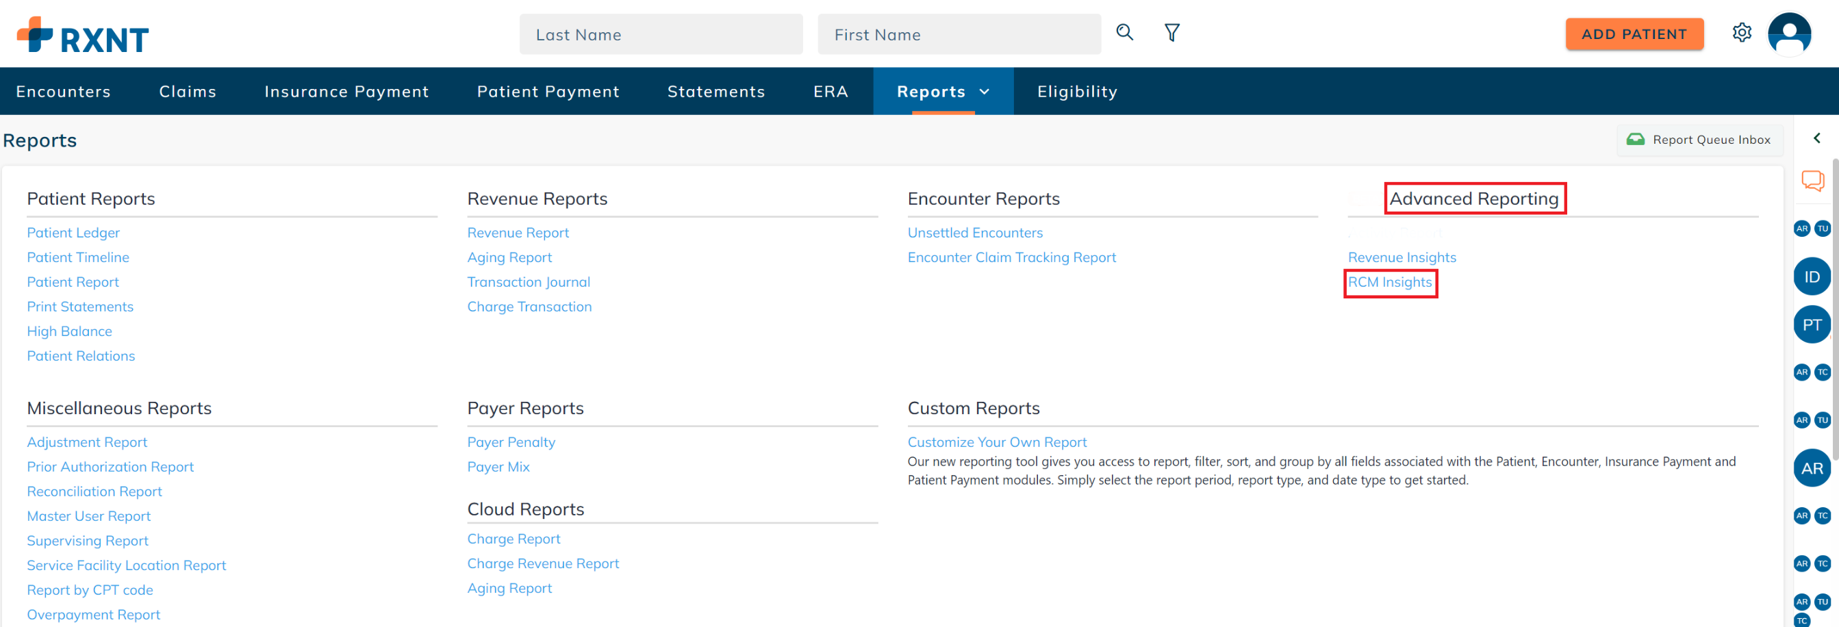The width and height of the screenshot is (1839, 627).
Task: Open the filter funnel icon
Action: tap(1171, 33)
